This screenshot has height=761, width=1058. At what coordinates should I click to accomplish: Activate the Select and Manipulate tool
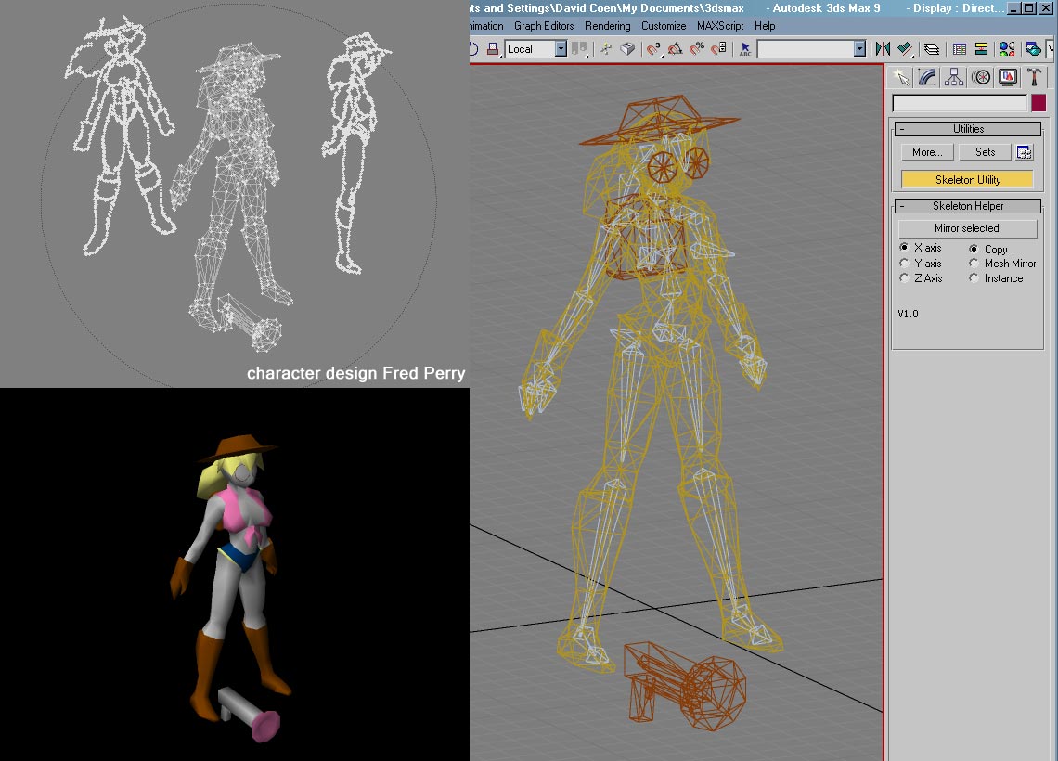(606, 49)
